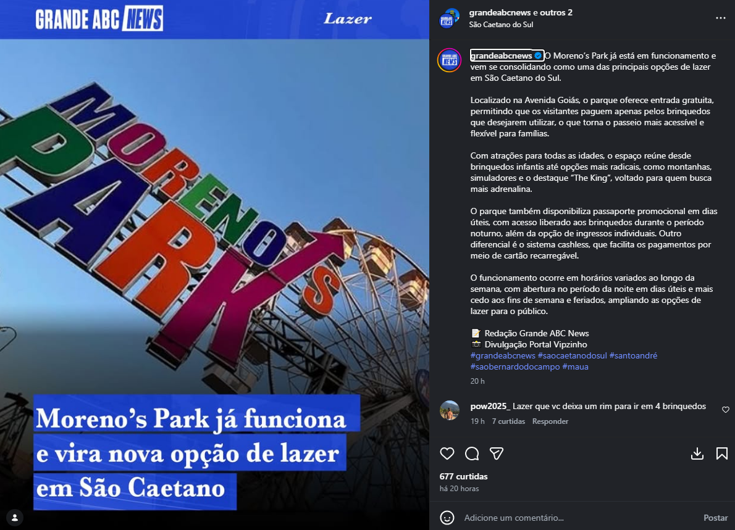Click the Moreno's Park post image
Image resolution: width=735 pixels, height=530 pixels.
[215, 265]
